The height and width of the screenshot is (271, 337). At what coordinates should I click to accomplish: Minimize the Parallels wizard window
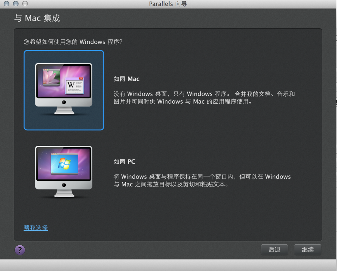coord(16,4)
